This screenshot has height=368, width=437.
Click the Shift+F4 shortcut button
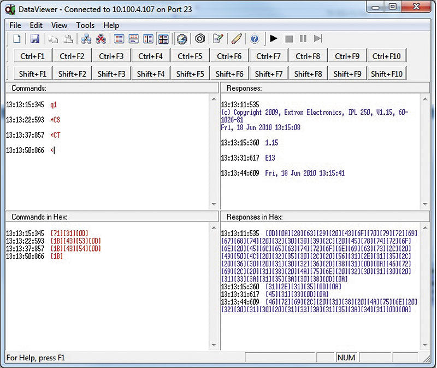pos(151,74)
